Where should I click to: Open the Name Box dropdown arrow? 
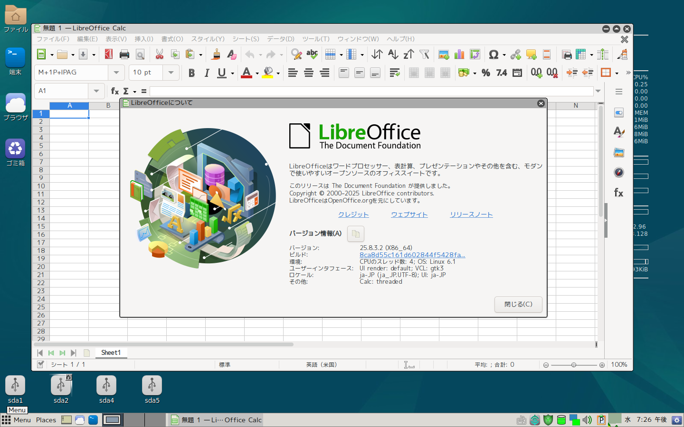(96, 91)
